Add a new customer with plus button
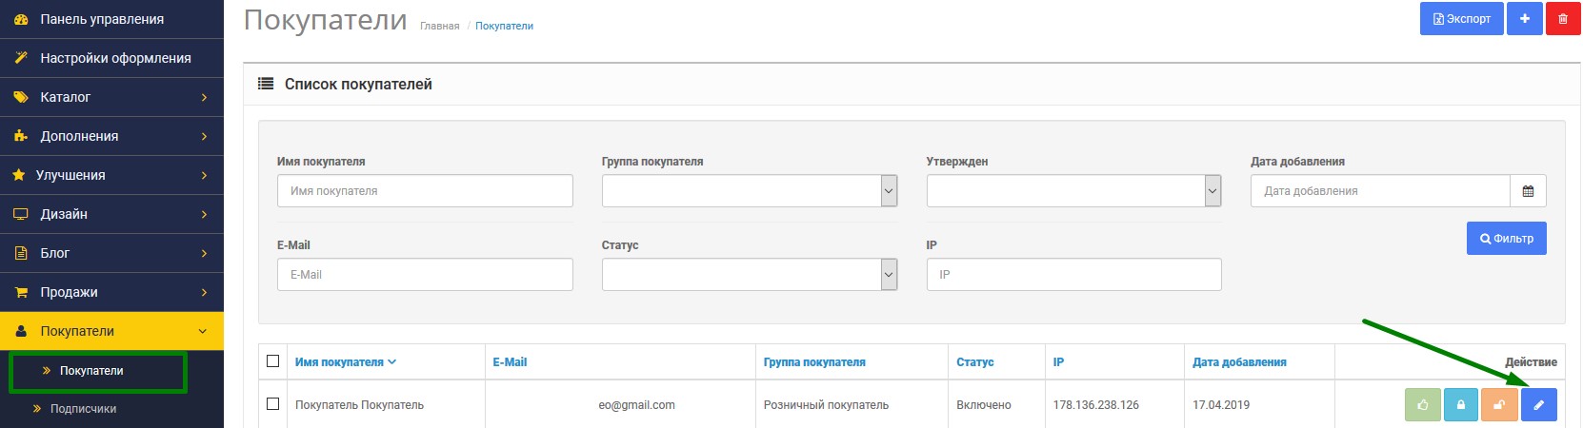Image resolution: width=1583 pixels, height=428 pixels. (1524, 19)
